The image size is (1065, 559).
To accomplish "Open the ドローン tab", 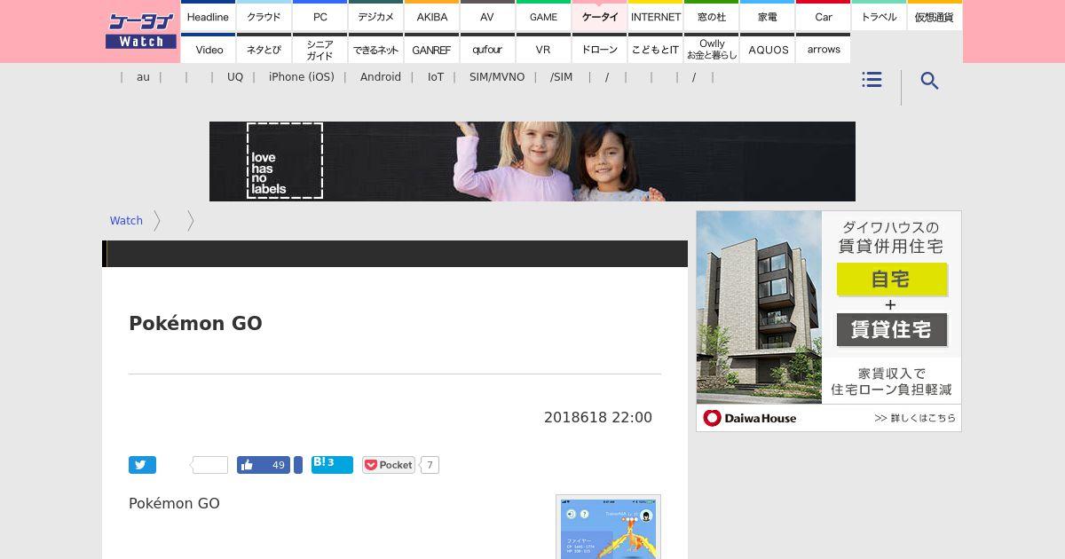I will point(599,49).
